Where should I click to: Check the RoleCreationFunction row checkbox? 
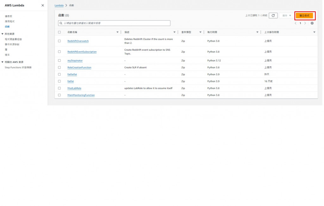pos(59,67)
